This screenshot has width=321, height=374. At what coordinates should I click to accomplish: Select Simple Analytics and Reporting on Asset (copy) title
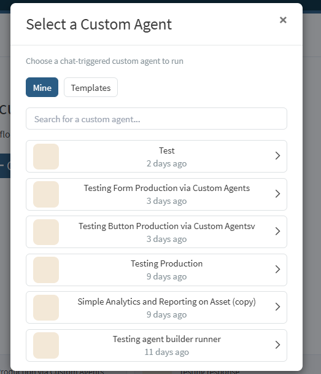click(x=166, y=302)
